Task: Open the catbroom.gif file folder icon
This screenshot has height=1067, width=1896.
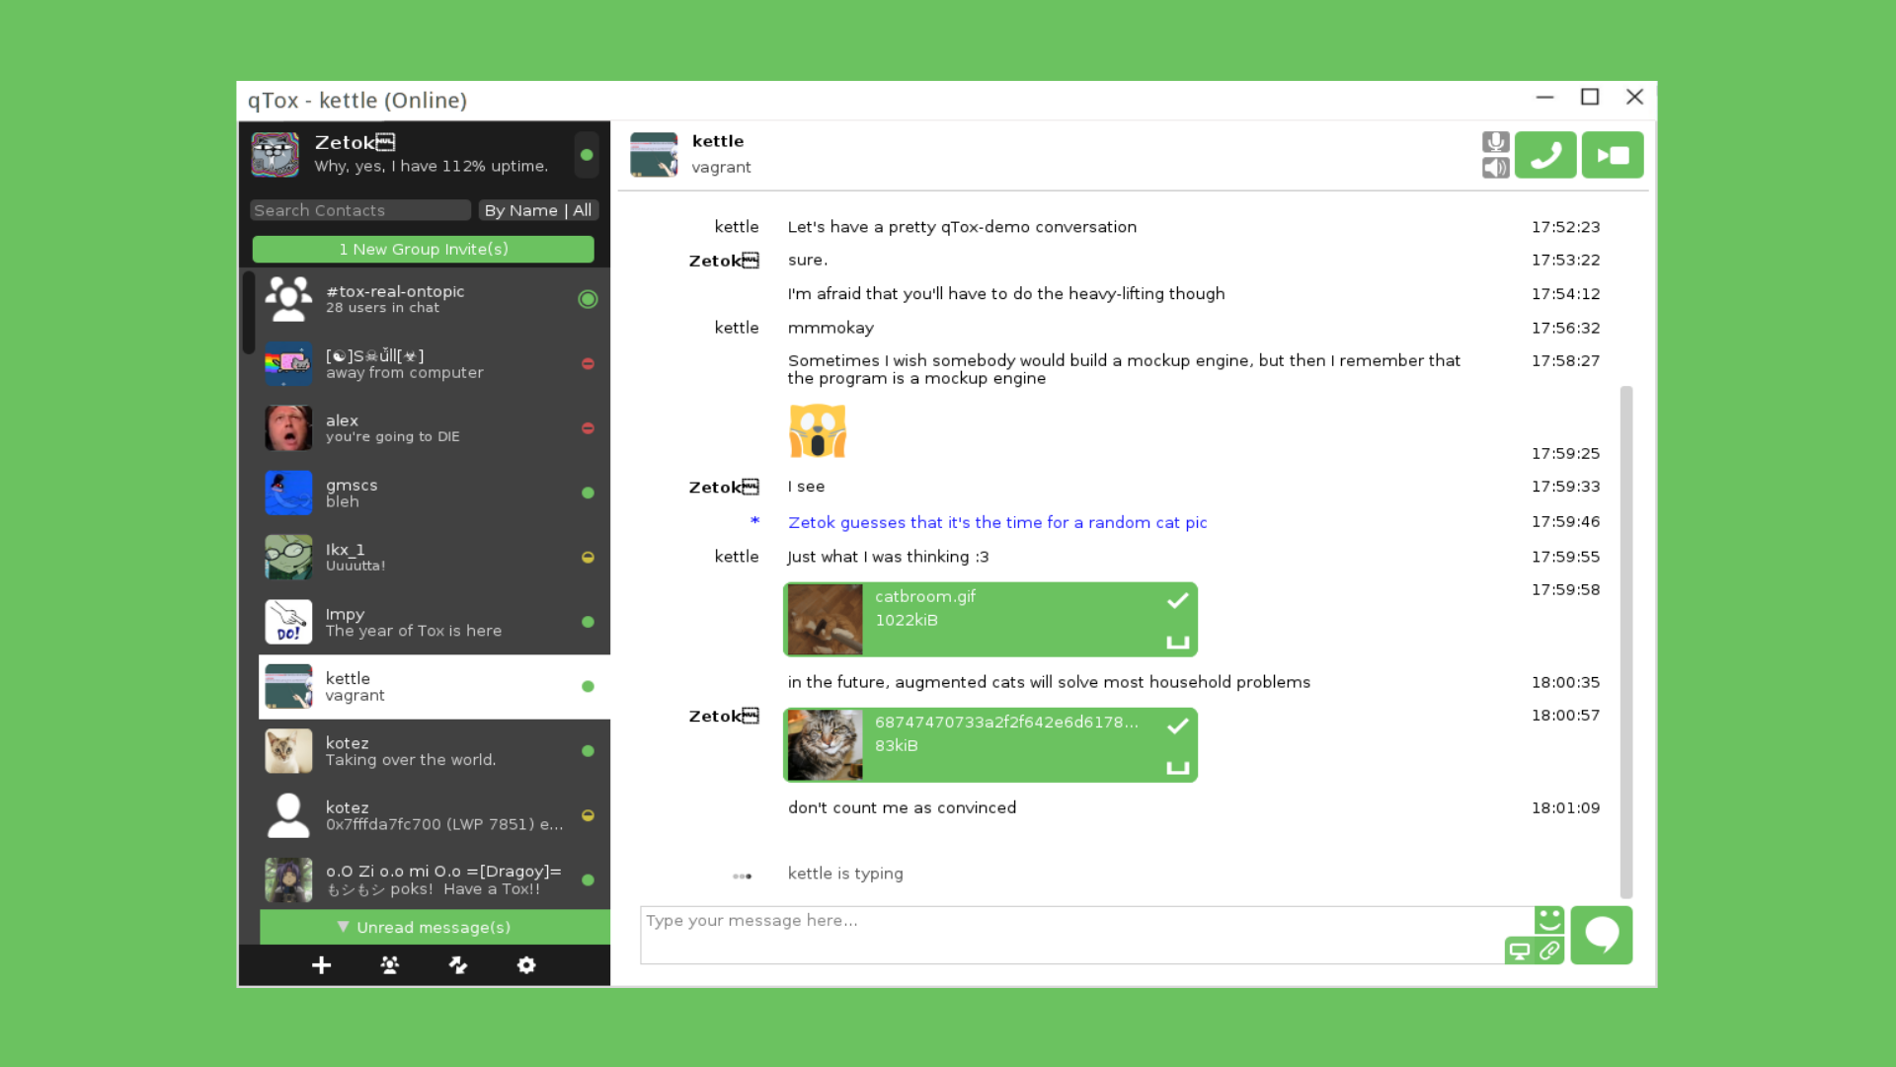Action: [1177, 643]
